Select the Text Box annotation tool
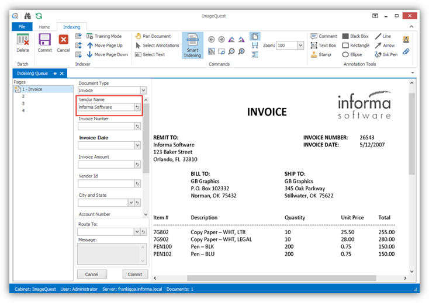 click(323, 46)
